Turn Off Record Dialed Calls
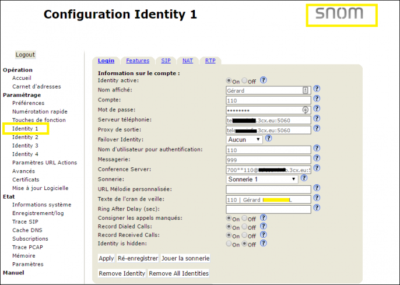 tap(244, 227)
